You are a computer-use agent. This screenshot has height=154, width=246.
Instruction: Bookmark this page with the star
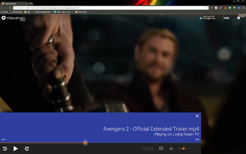pyautogui.click(x=207, y=8)
